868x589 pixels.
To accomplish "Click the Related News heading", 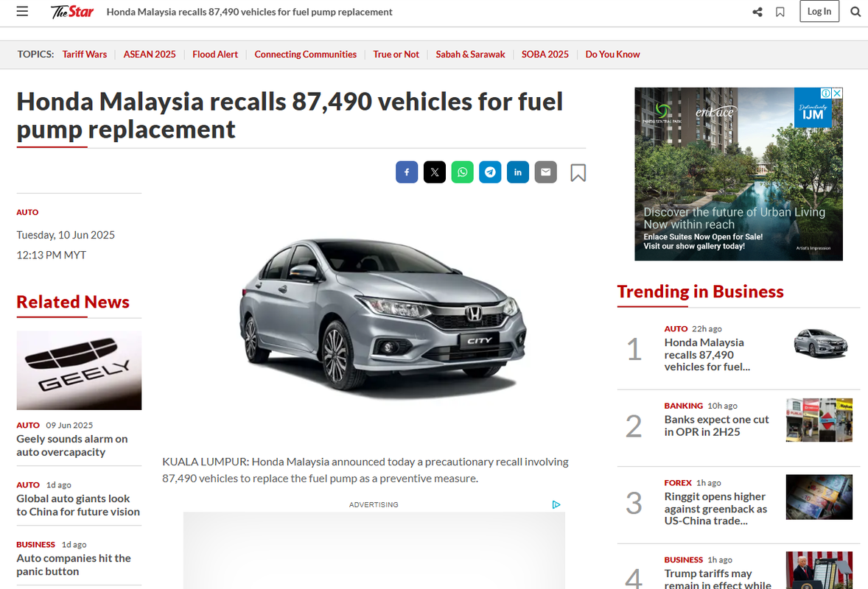I will click(72, 302).
